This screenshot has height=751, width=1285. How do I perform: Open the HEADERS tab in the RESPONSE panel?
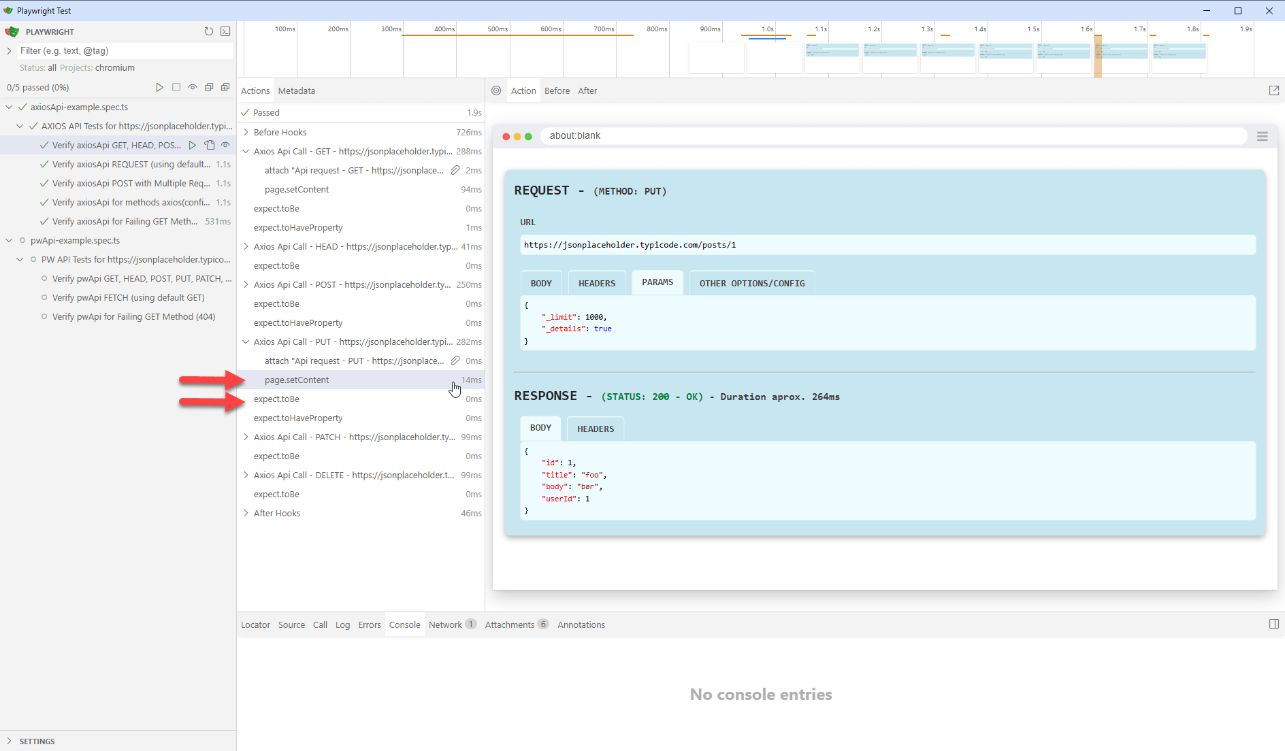tap(596, 429)
